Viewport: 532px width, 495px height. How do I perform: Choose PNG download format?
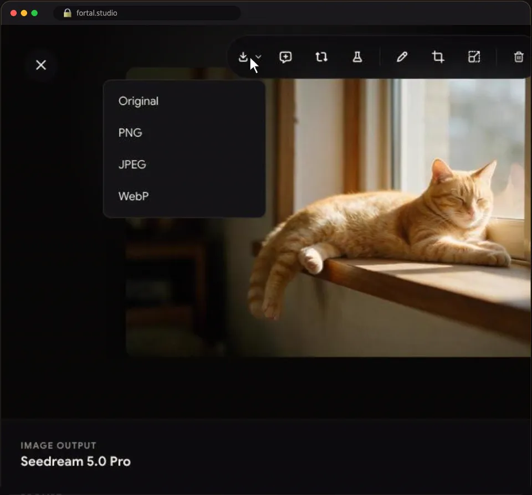click(184, 132)
